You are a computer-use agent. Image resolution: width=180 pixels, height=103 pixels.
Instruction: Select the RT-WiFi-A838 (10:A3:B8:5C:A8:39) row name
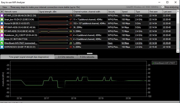click(x=19, y=31)
